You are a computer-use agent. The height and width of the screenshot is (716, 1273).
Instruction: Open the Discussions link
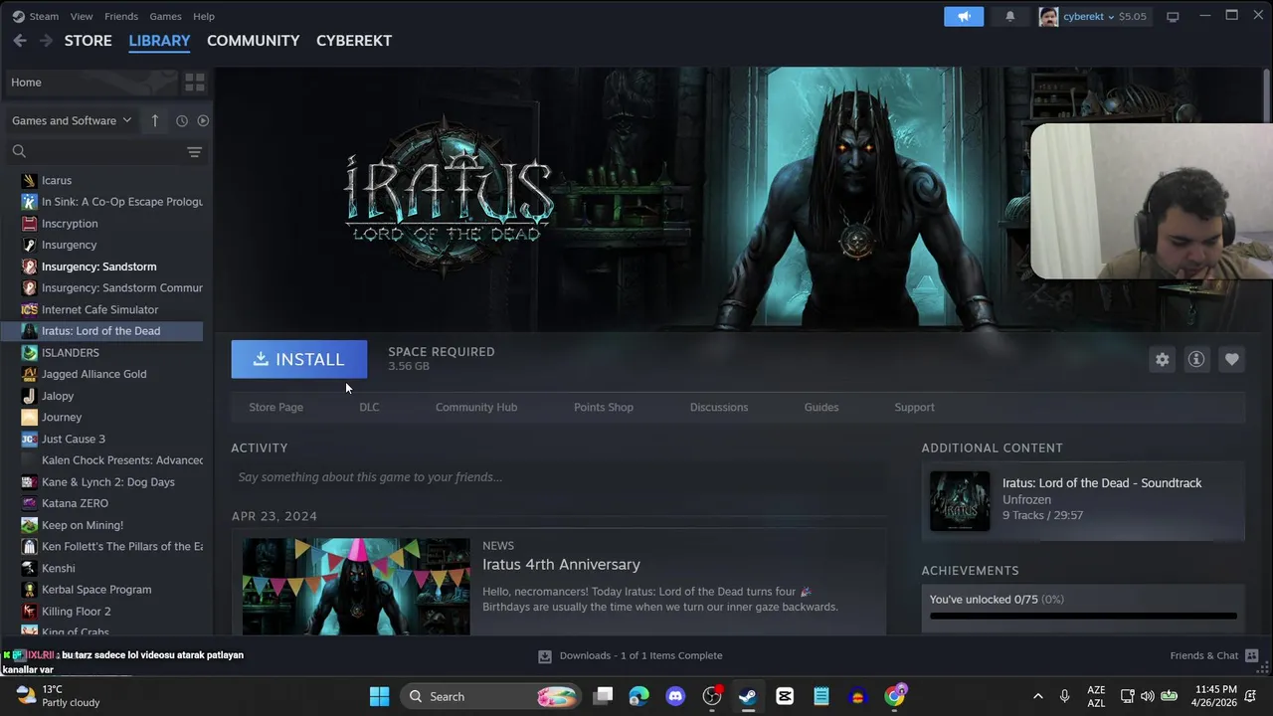(719, 407)
